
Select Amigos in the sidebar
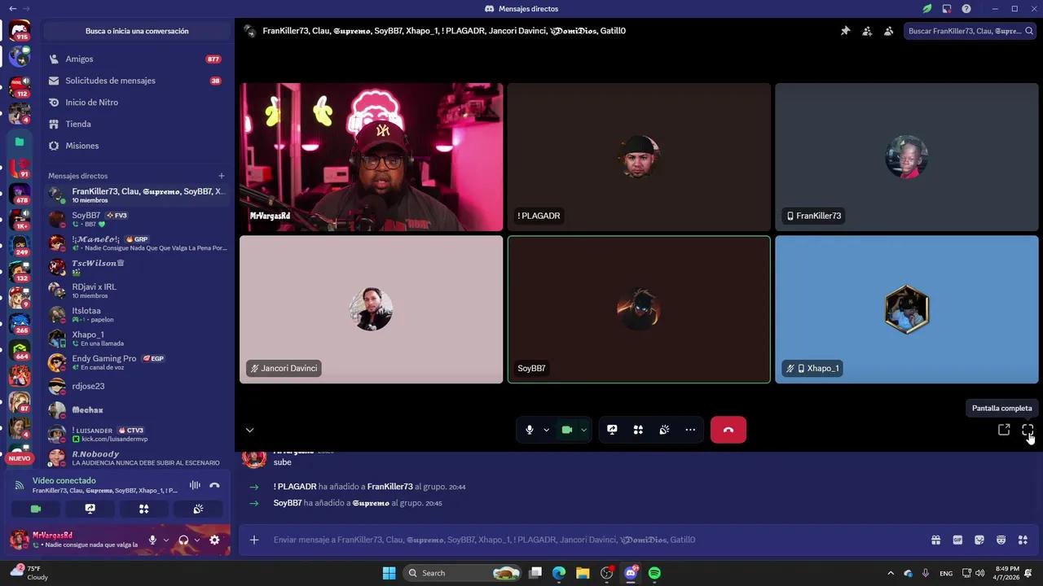pos(80,59)
